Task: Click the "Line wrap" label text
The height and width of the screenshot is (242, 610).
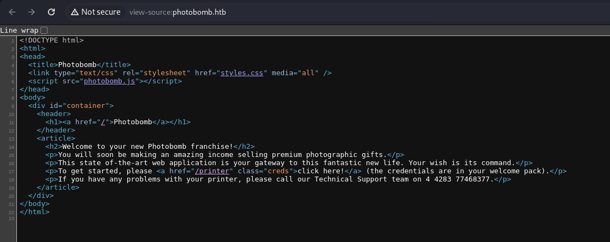Action: [19, 31]
